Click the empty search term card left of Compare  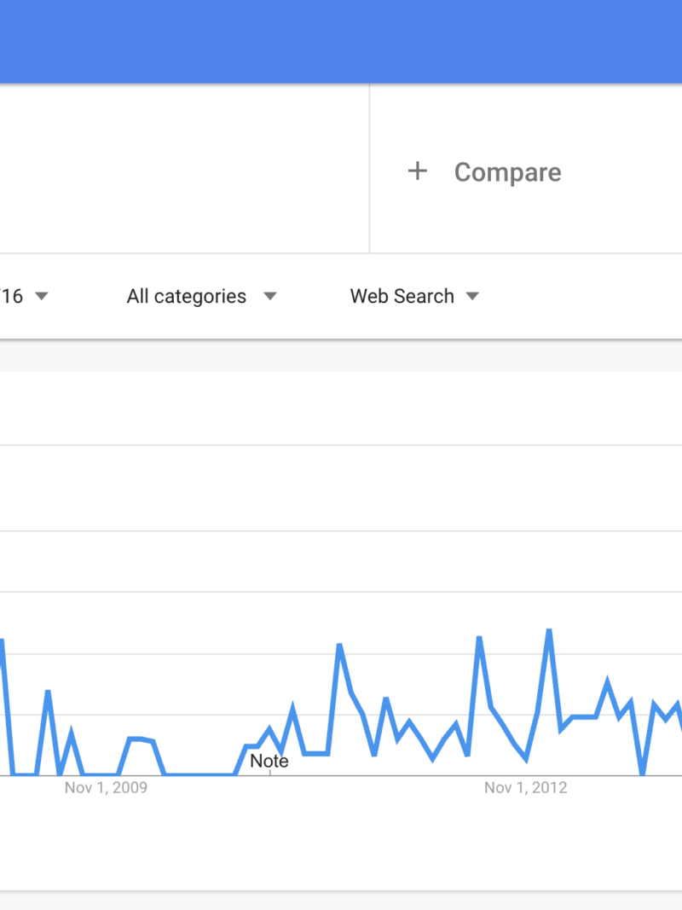[x=184, y=169]
